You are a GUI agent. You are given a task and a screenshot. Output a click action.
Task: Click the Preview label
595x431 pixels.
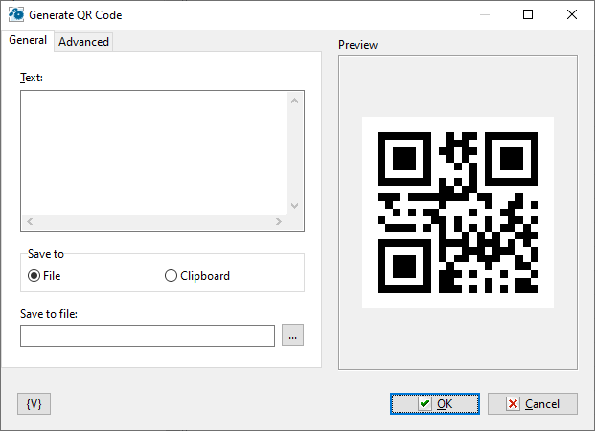tap(357, 45)
